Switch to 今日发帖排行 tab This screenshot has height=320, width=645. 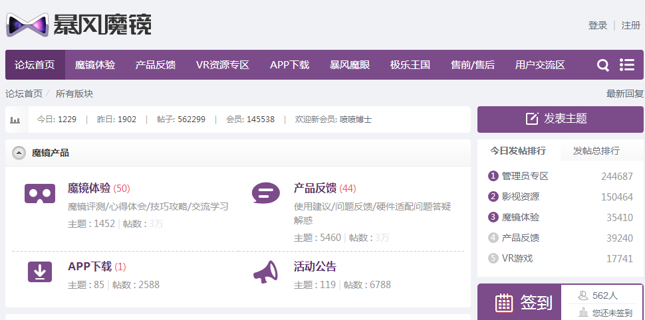click(x=518, y=151)
